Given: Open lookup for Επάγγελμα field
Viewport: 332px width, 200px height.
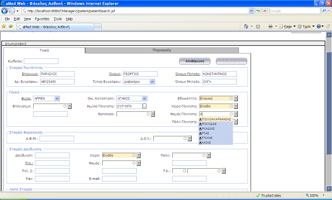Looking at the screenshot, I should coord(70,106).
